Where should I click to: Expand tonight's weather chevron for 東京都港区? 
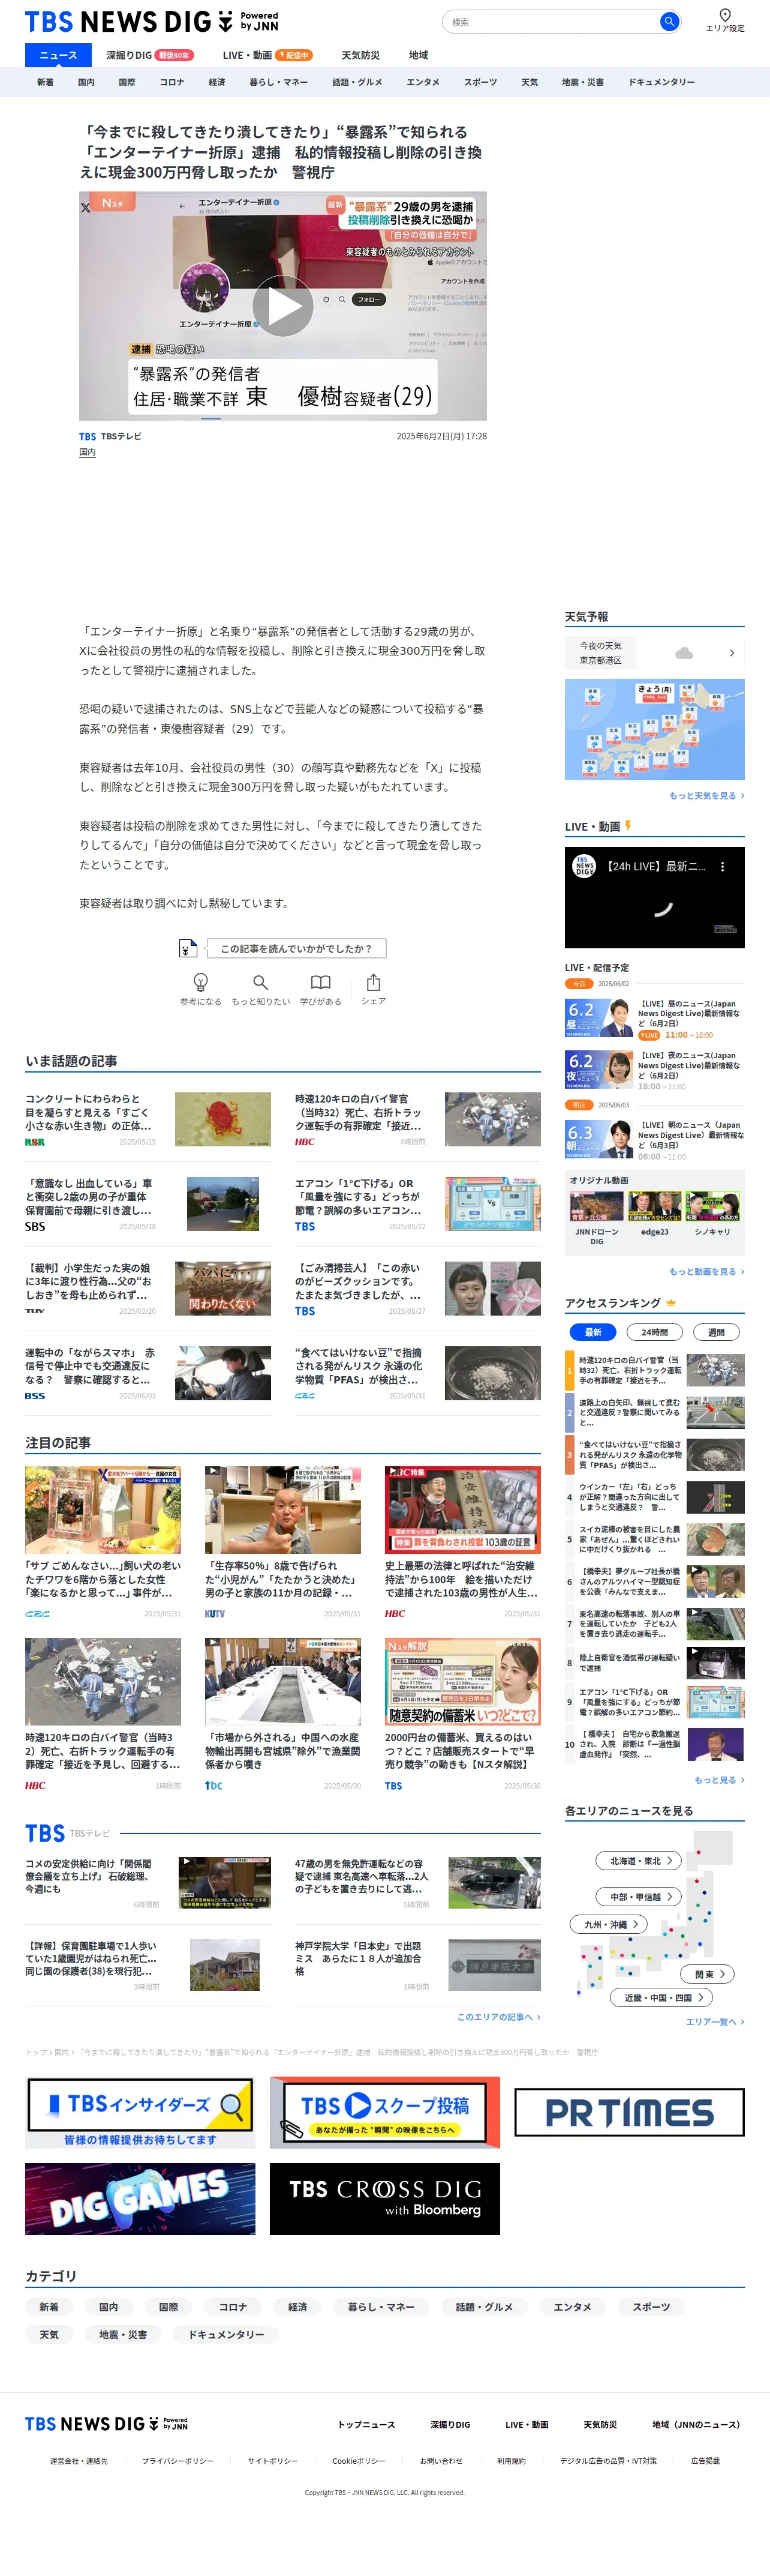tap(732, 653)
